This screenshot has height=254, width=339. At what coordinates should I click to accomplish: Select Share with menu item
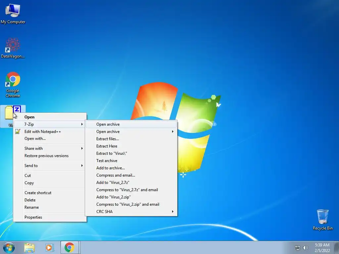click(x=50, y=148)
